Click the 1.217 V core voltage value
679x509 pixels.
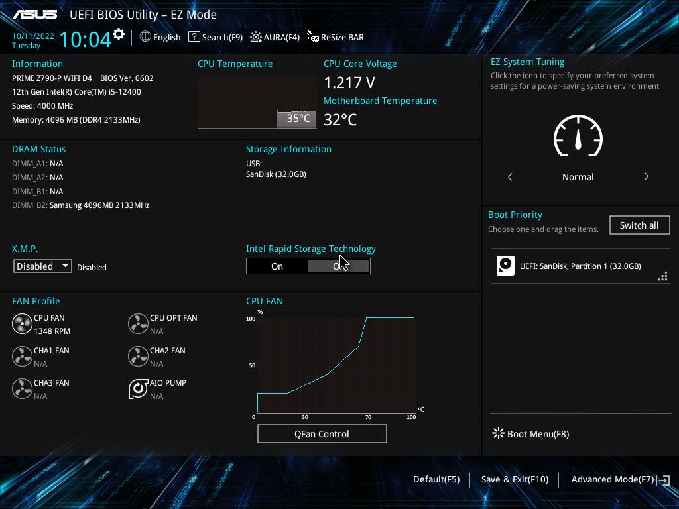tap(349, 82)
